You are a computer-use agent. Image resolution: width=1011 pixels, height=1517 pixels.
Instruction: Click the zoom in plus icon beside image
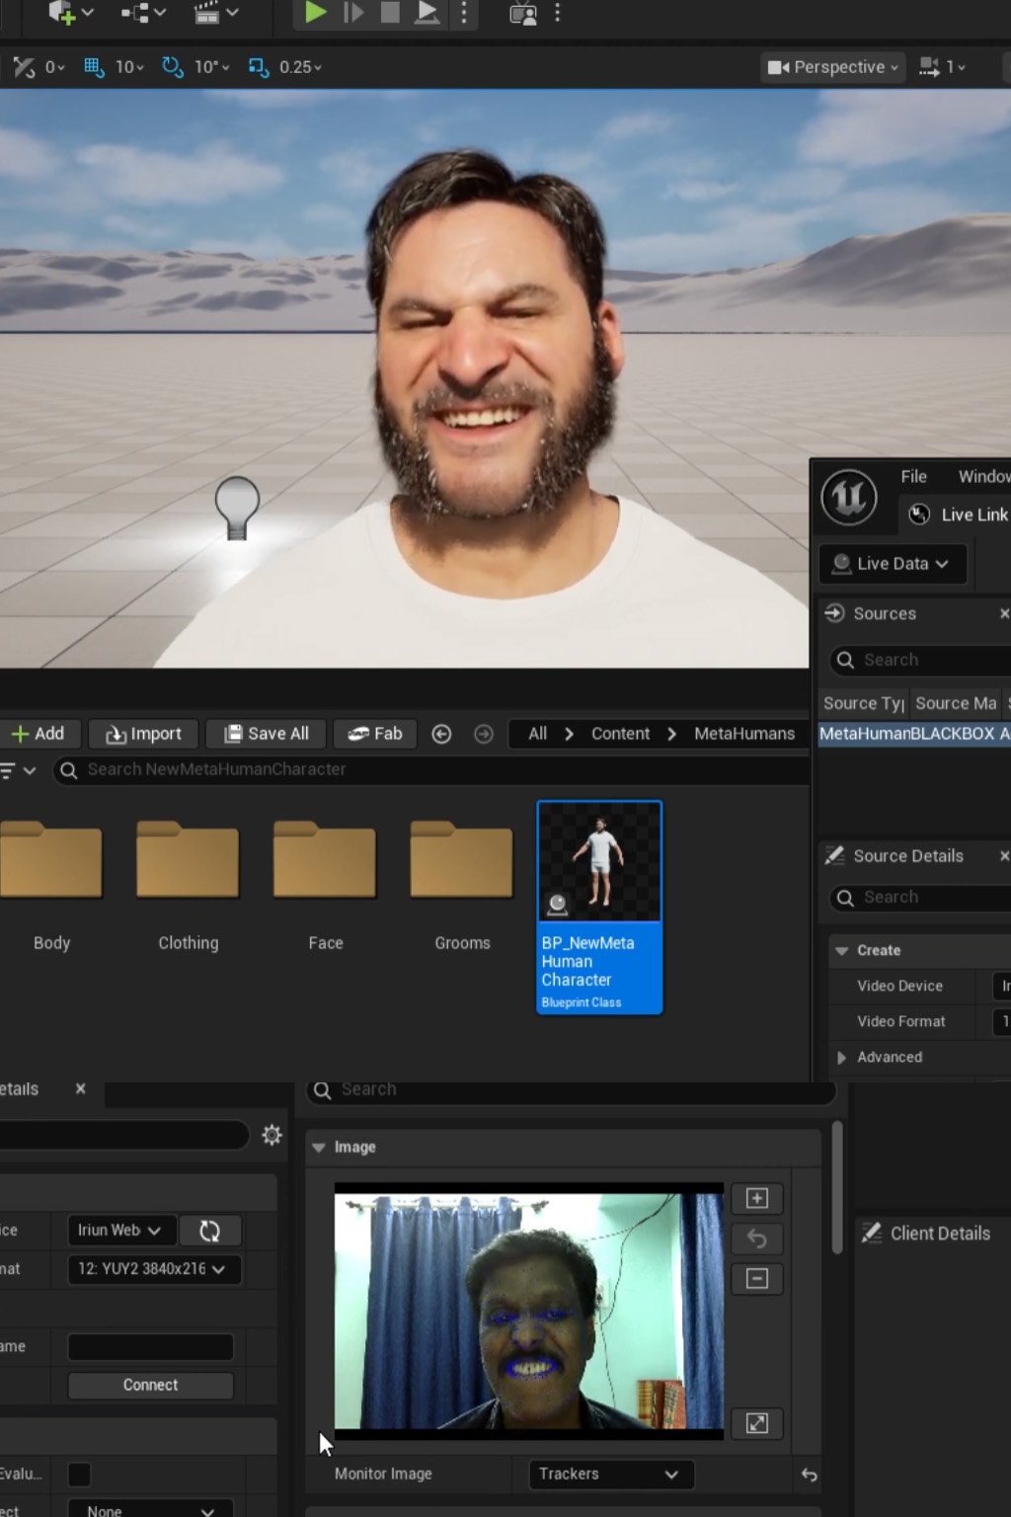[x=757, y=1198]
